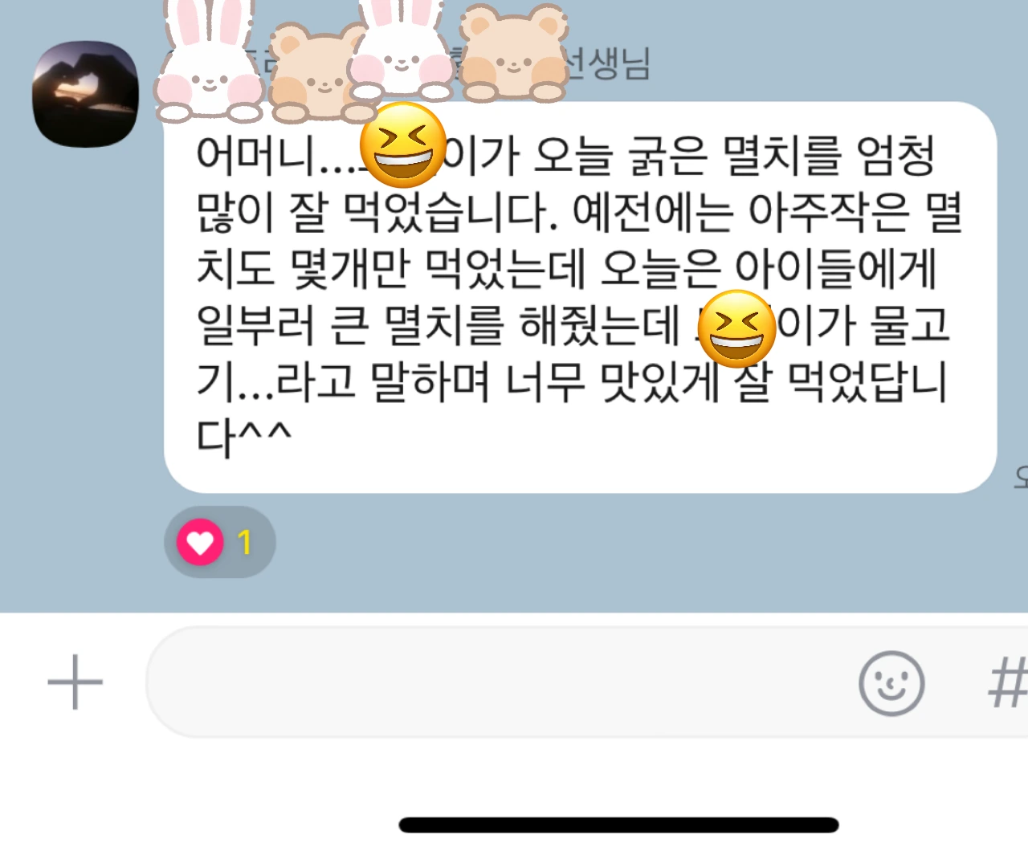Tap the partially visible timestamp beside bubble
The height and width of the screenshot is (851, 1028).
click(x=1021, y=477)
